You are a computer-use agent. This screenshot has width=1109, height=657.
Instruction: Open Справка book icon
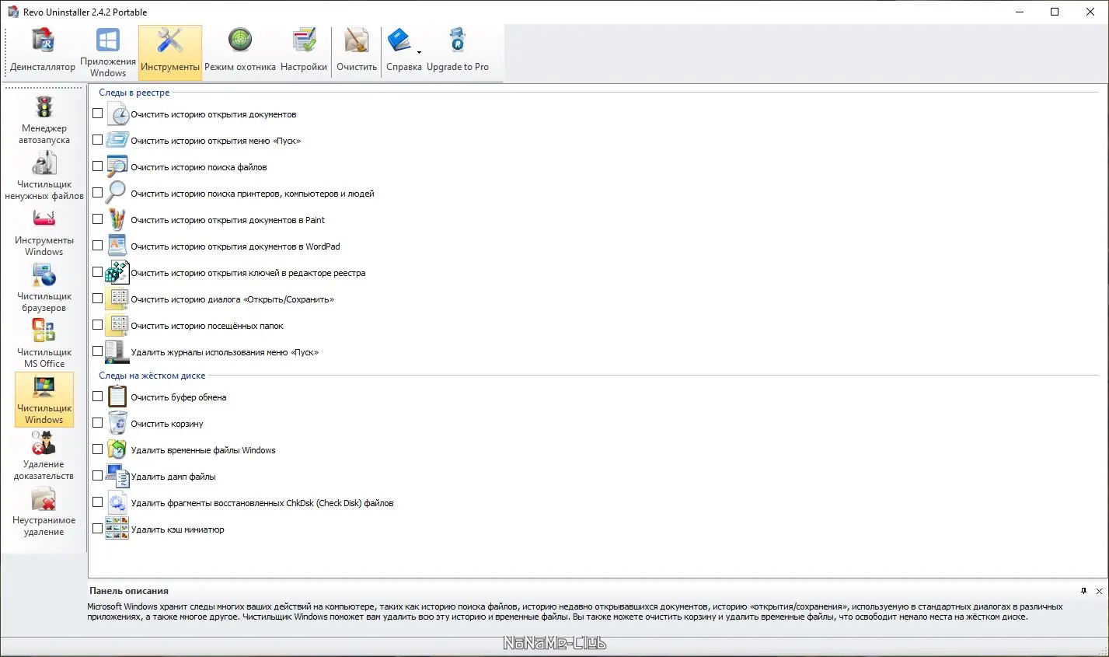[400, 40]
